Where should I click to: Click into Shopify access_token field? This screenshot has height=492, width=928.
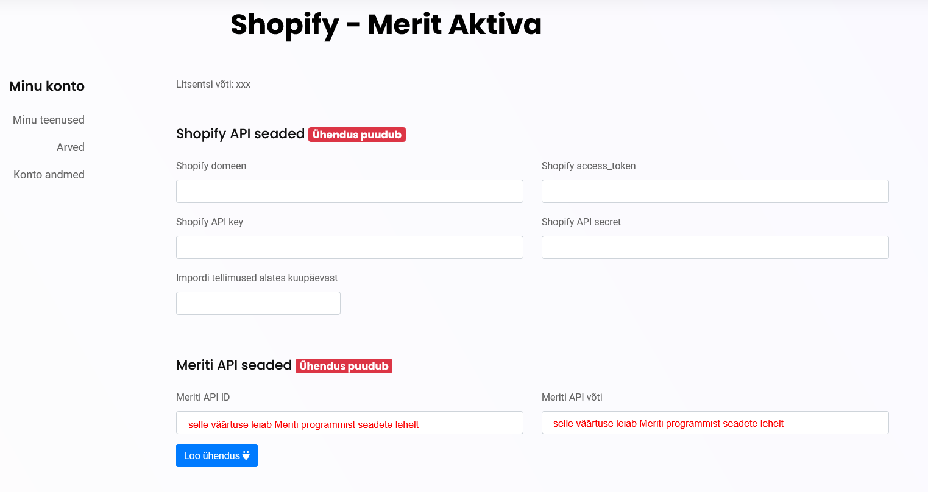click(715, 191)
